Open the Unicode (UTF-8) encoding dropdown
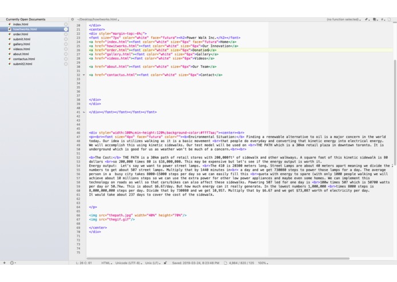Screen dimensions: 397x282 point(129,263)
